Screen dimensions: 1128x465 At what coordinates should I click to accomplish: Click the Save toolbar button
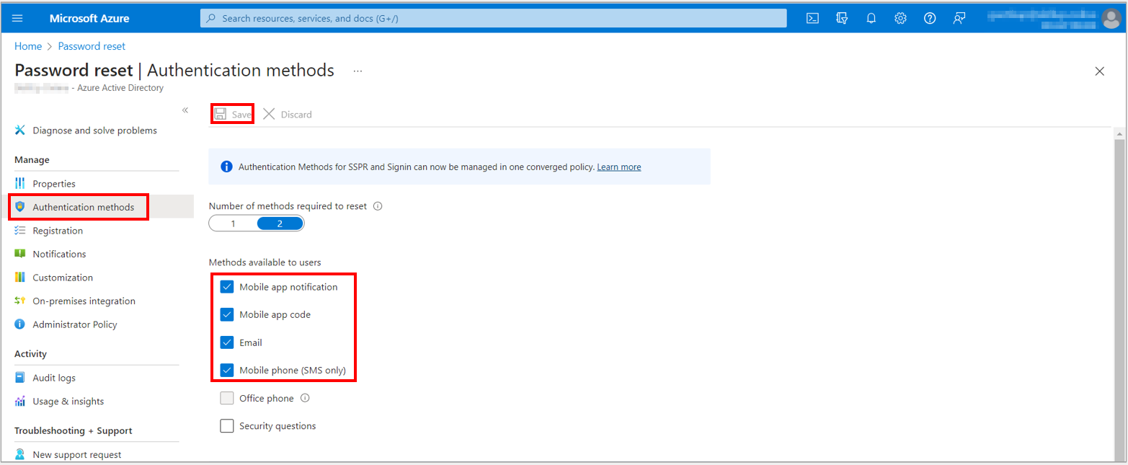233,114
